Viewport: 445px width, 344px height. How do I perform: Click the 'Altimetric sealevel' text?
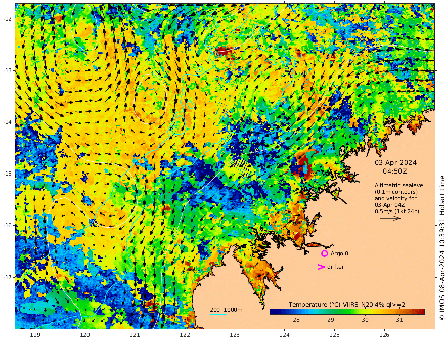pyautogui.click(x=399, y=185)
